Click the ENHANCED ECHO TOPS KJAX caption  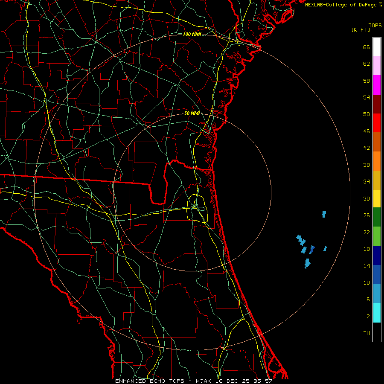click(194, 381)
